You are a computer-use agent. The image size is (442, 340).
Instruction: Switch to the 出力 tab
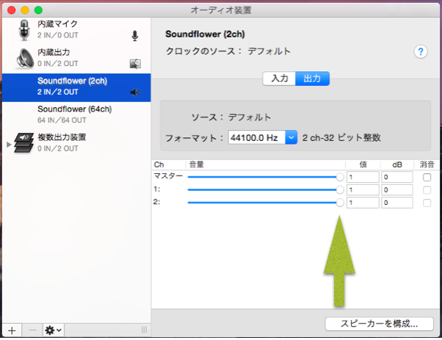[x=312, y=79]
